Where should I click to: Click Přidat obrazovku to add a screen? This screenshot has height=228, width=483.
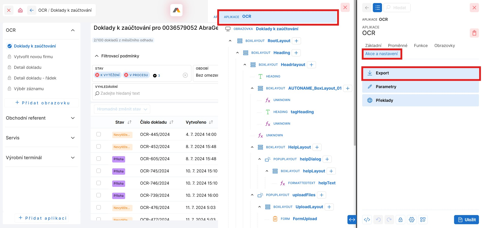pos(42,103)
